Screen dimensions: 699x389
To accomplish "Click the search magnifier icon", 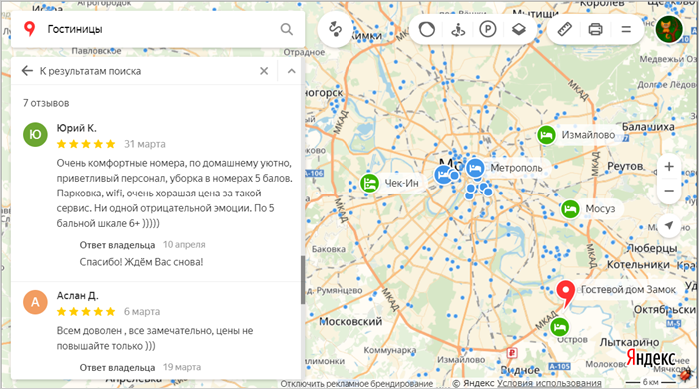I will [287, 29].
